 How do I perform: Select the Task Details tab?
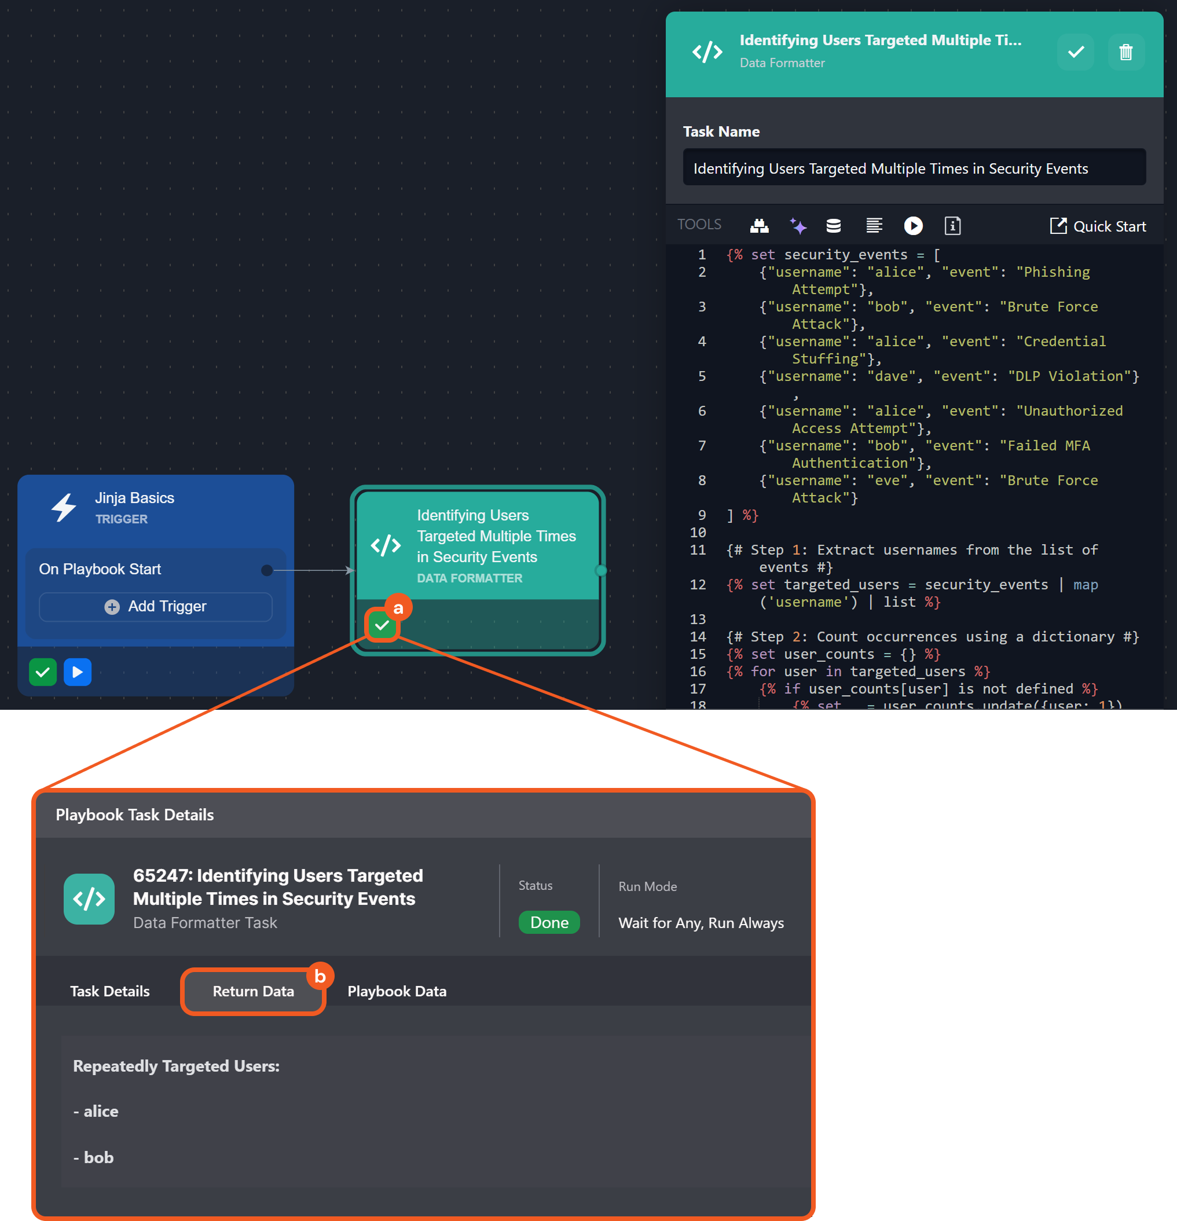click(109, 991)
